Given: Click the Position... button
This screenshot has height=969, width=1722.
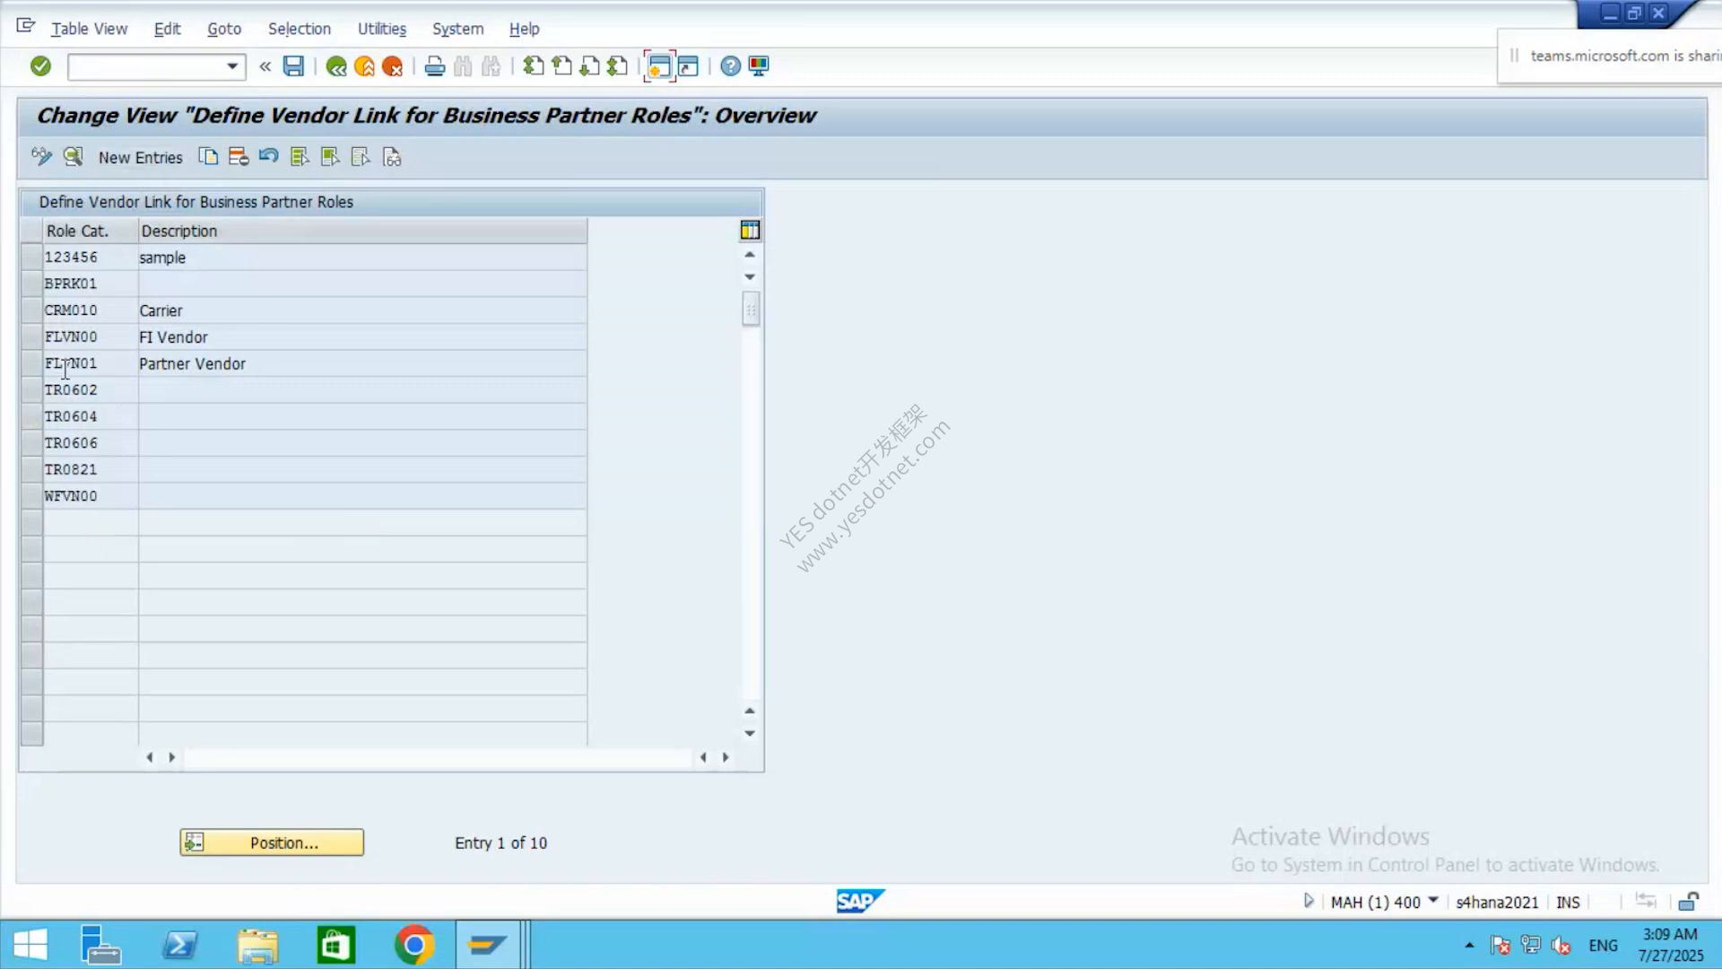Looking at the screenshot, I should (x=272, y=842).
